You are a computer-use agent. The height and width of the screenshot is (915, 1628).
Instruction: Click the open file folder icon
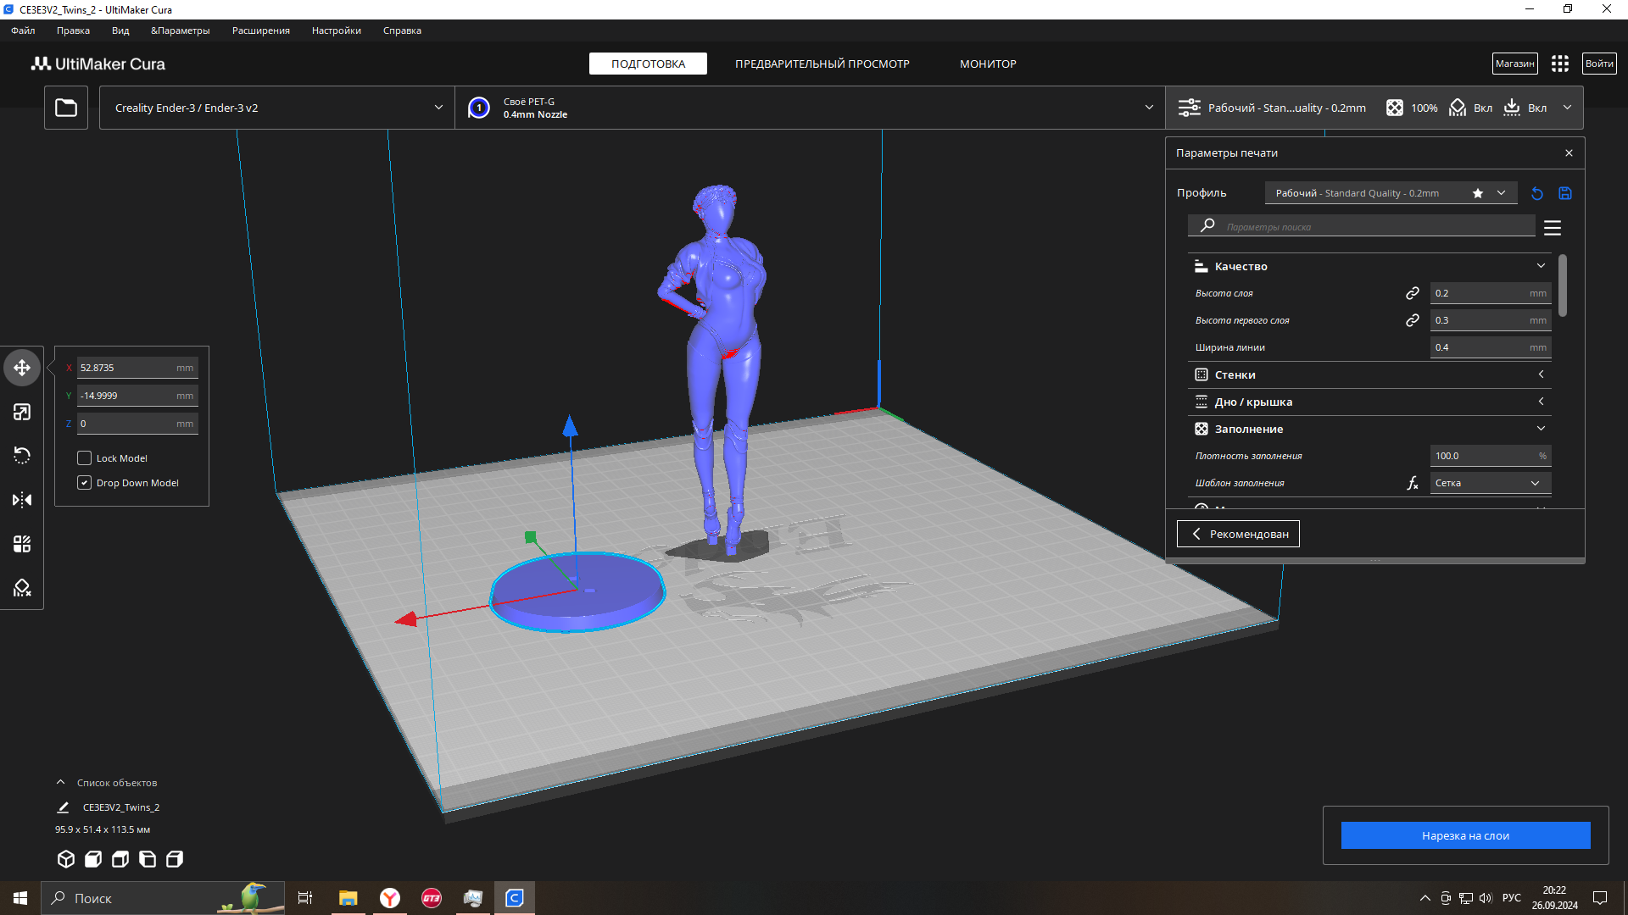point(66,108)
